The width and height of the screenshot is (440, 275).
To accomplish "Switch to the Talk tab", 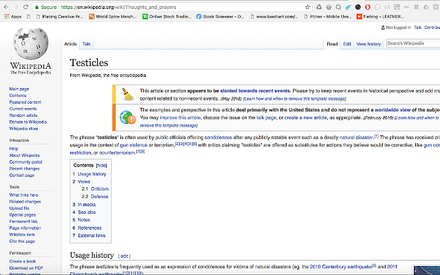I will click(87, 44).
